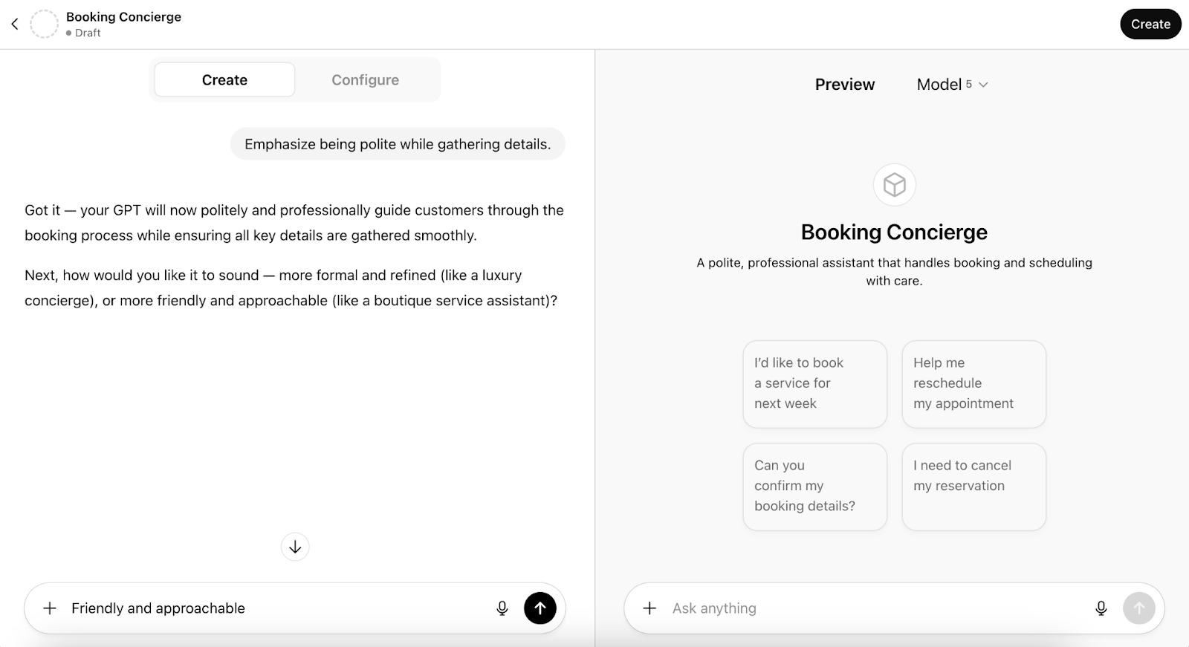
Task: Click the disabled send button in preview
Action: click(x=1138, y=608)
